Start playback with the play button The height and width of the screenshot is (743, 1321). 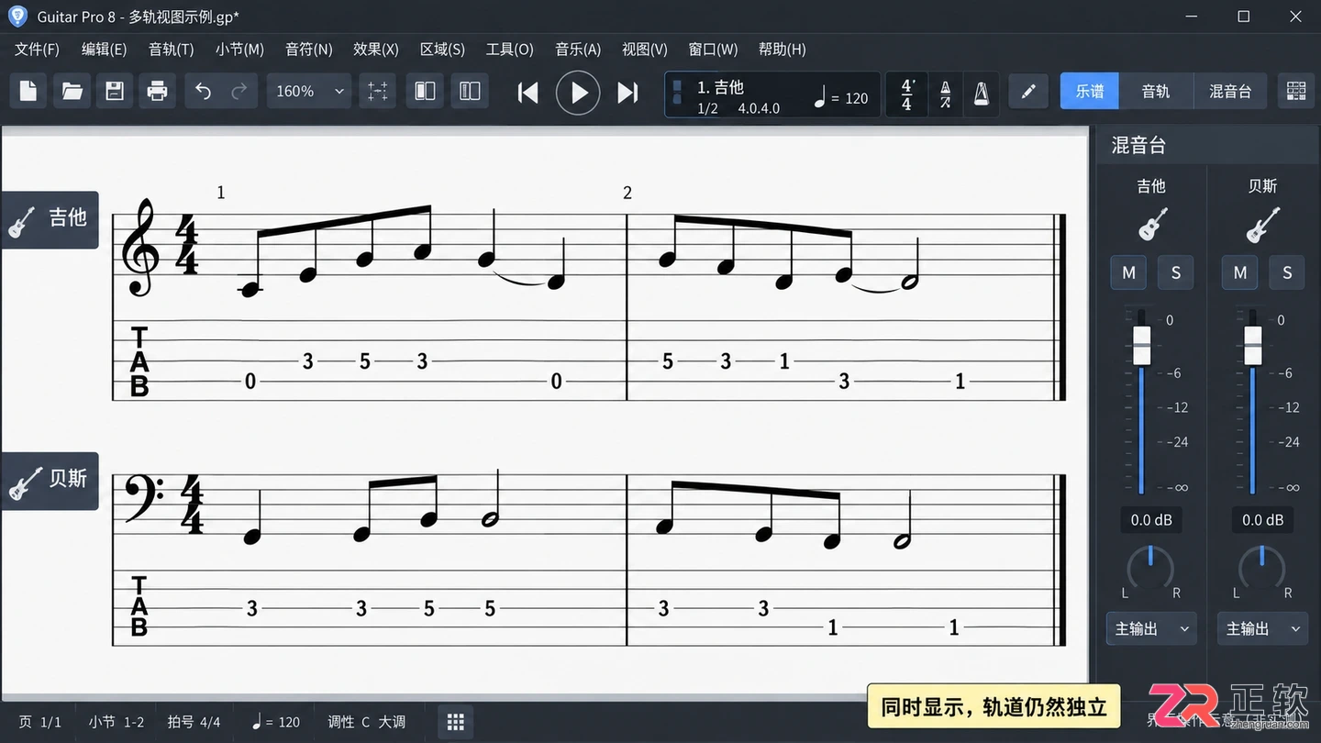(x=578, y=92)
